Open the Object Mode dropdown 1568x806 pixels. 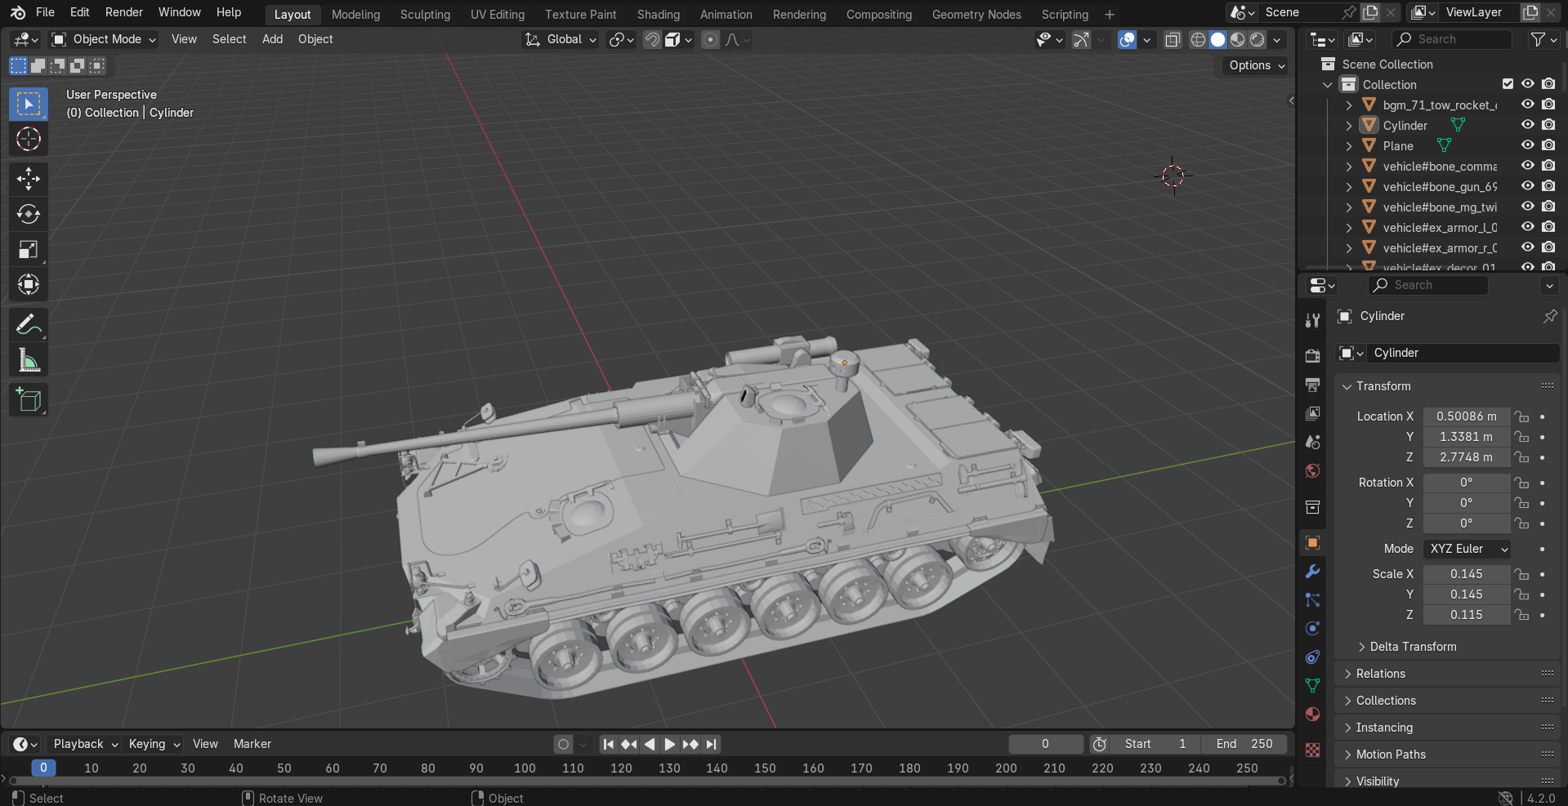(103, 39)
